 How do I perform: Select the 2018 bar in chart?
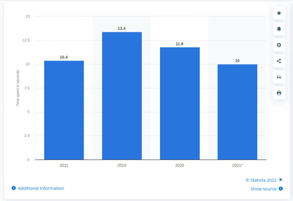122,96
